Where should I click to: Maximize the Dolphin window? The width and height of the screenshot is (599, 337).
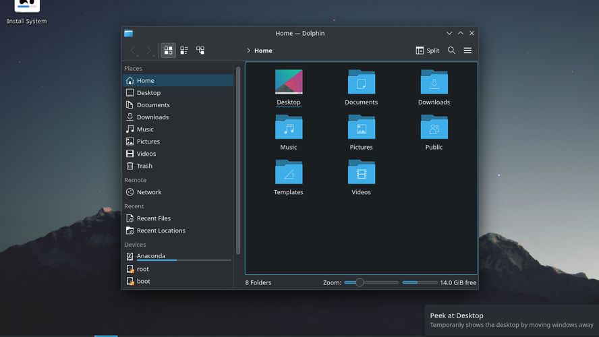coord(461,33)
